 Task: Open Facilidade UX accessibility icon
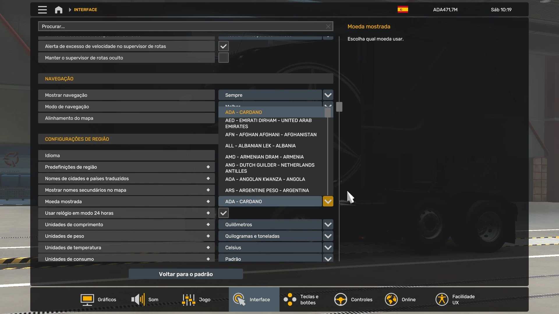(x=442, y=299)
